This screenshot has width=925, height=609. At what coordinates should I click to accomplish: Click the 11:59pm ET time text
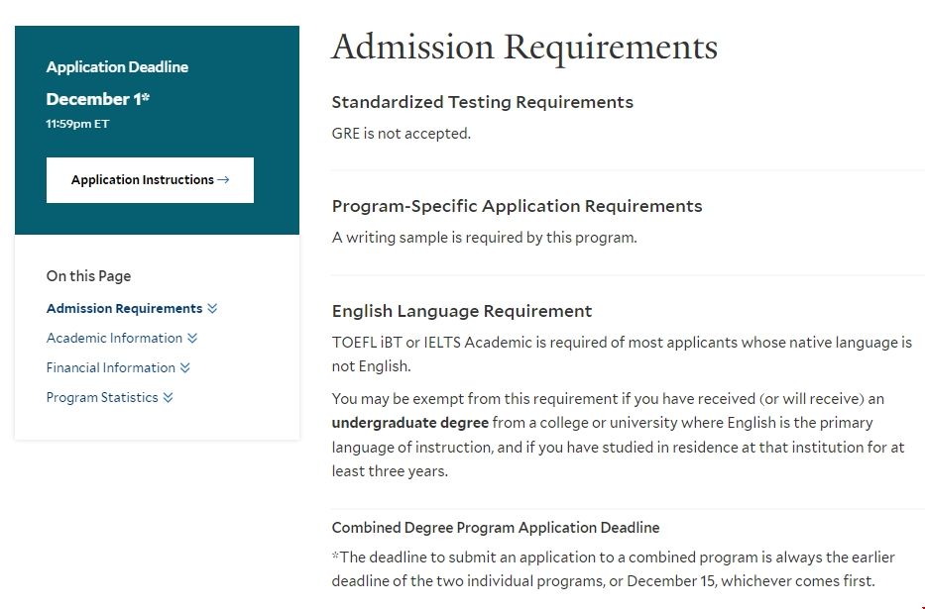tap(77, 125)
